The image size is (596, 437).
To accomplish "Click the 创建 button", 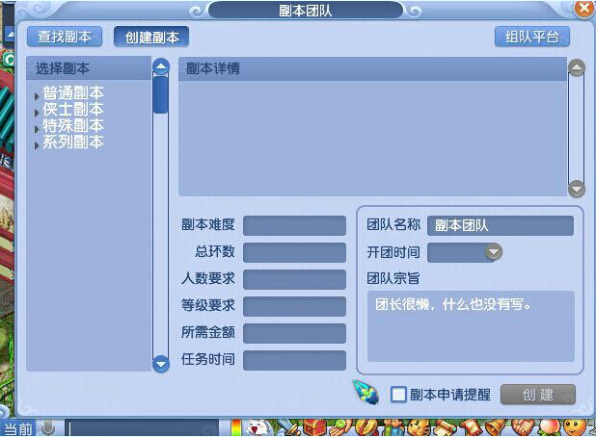I will (538, 395).
